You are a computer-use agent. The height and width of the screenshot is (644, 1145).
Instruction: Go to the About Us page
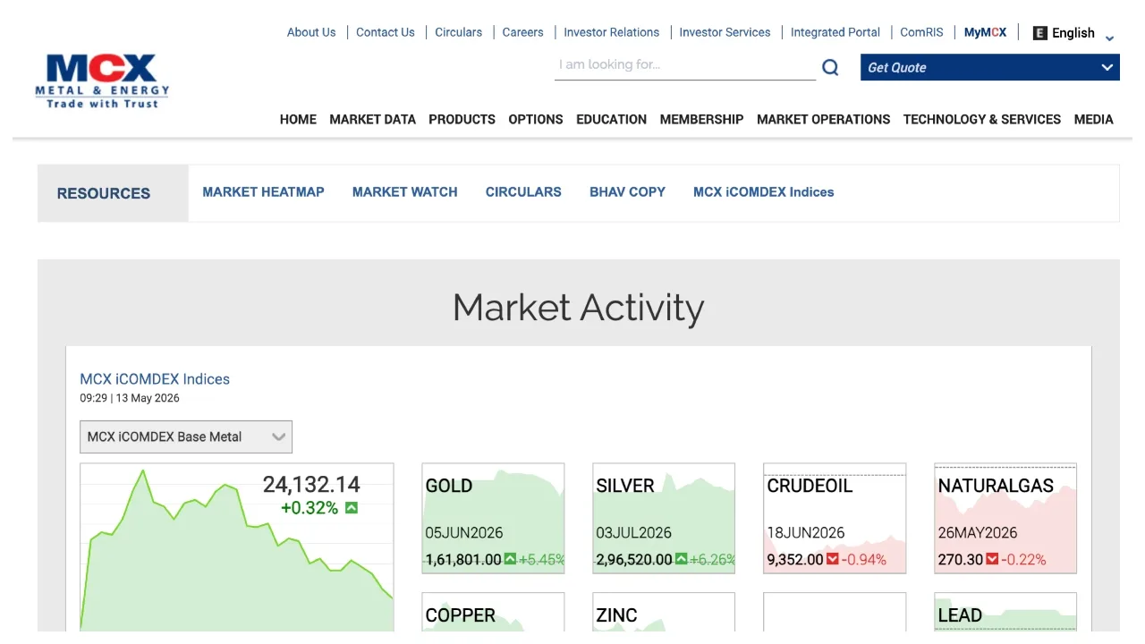[x=311, y=32]
